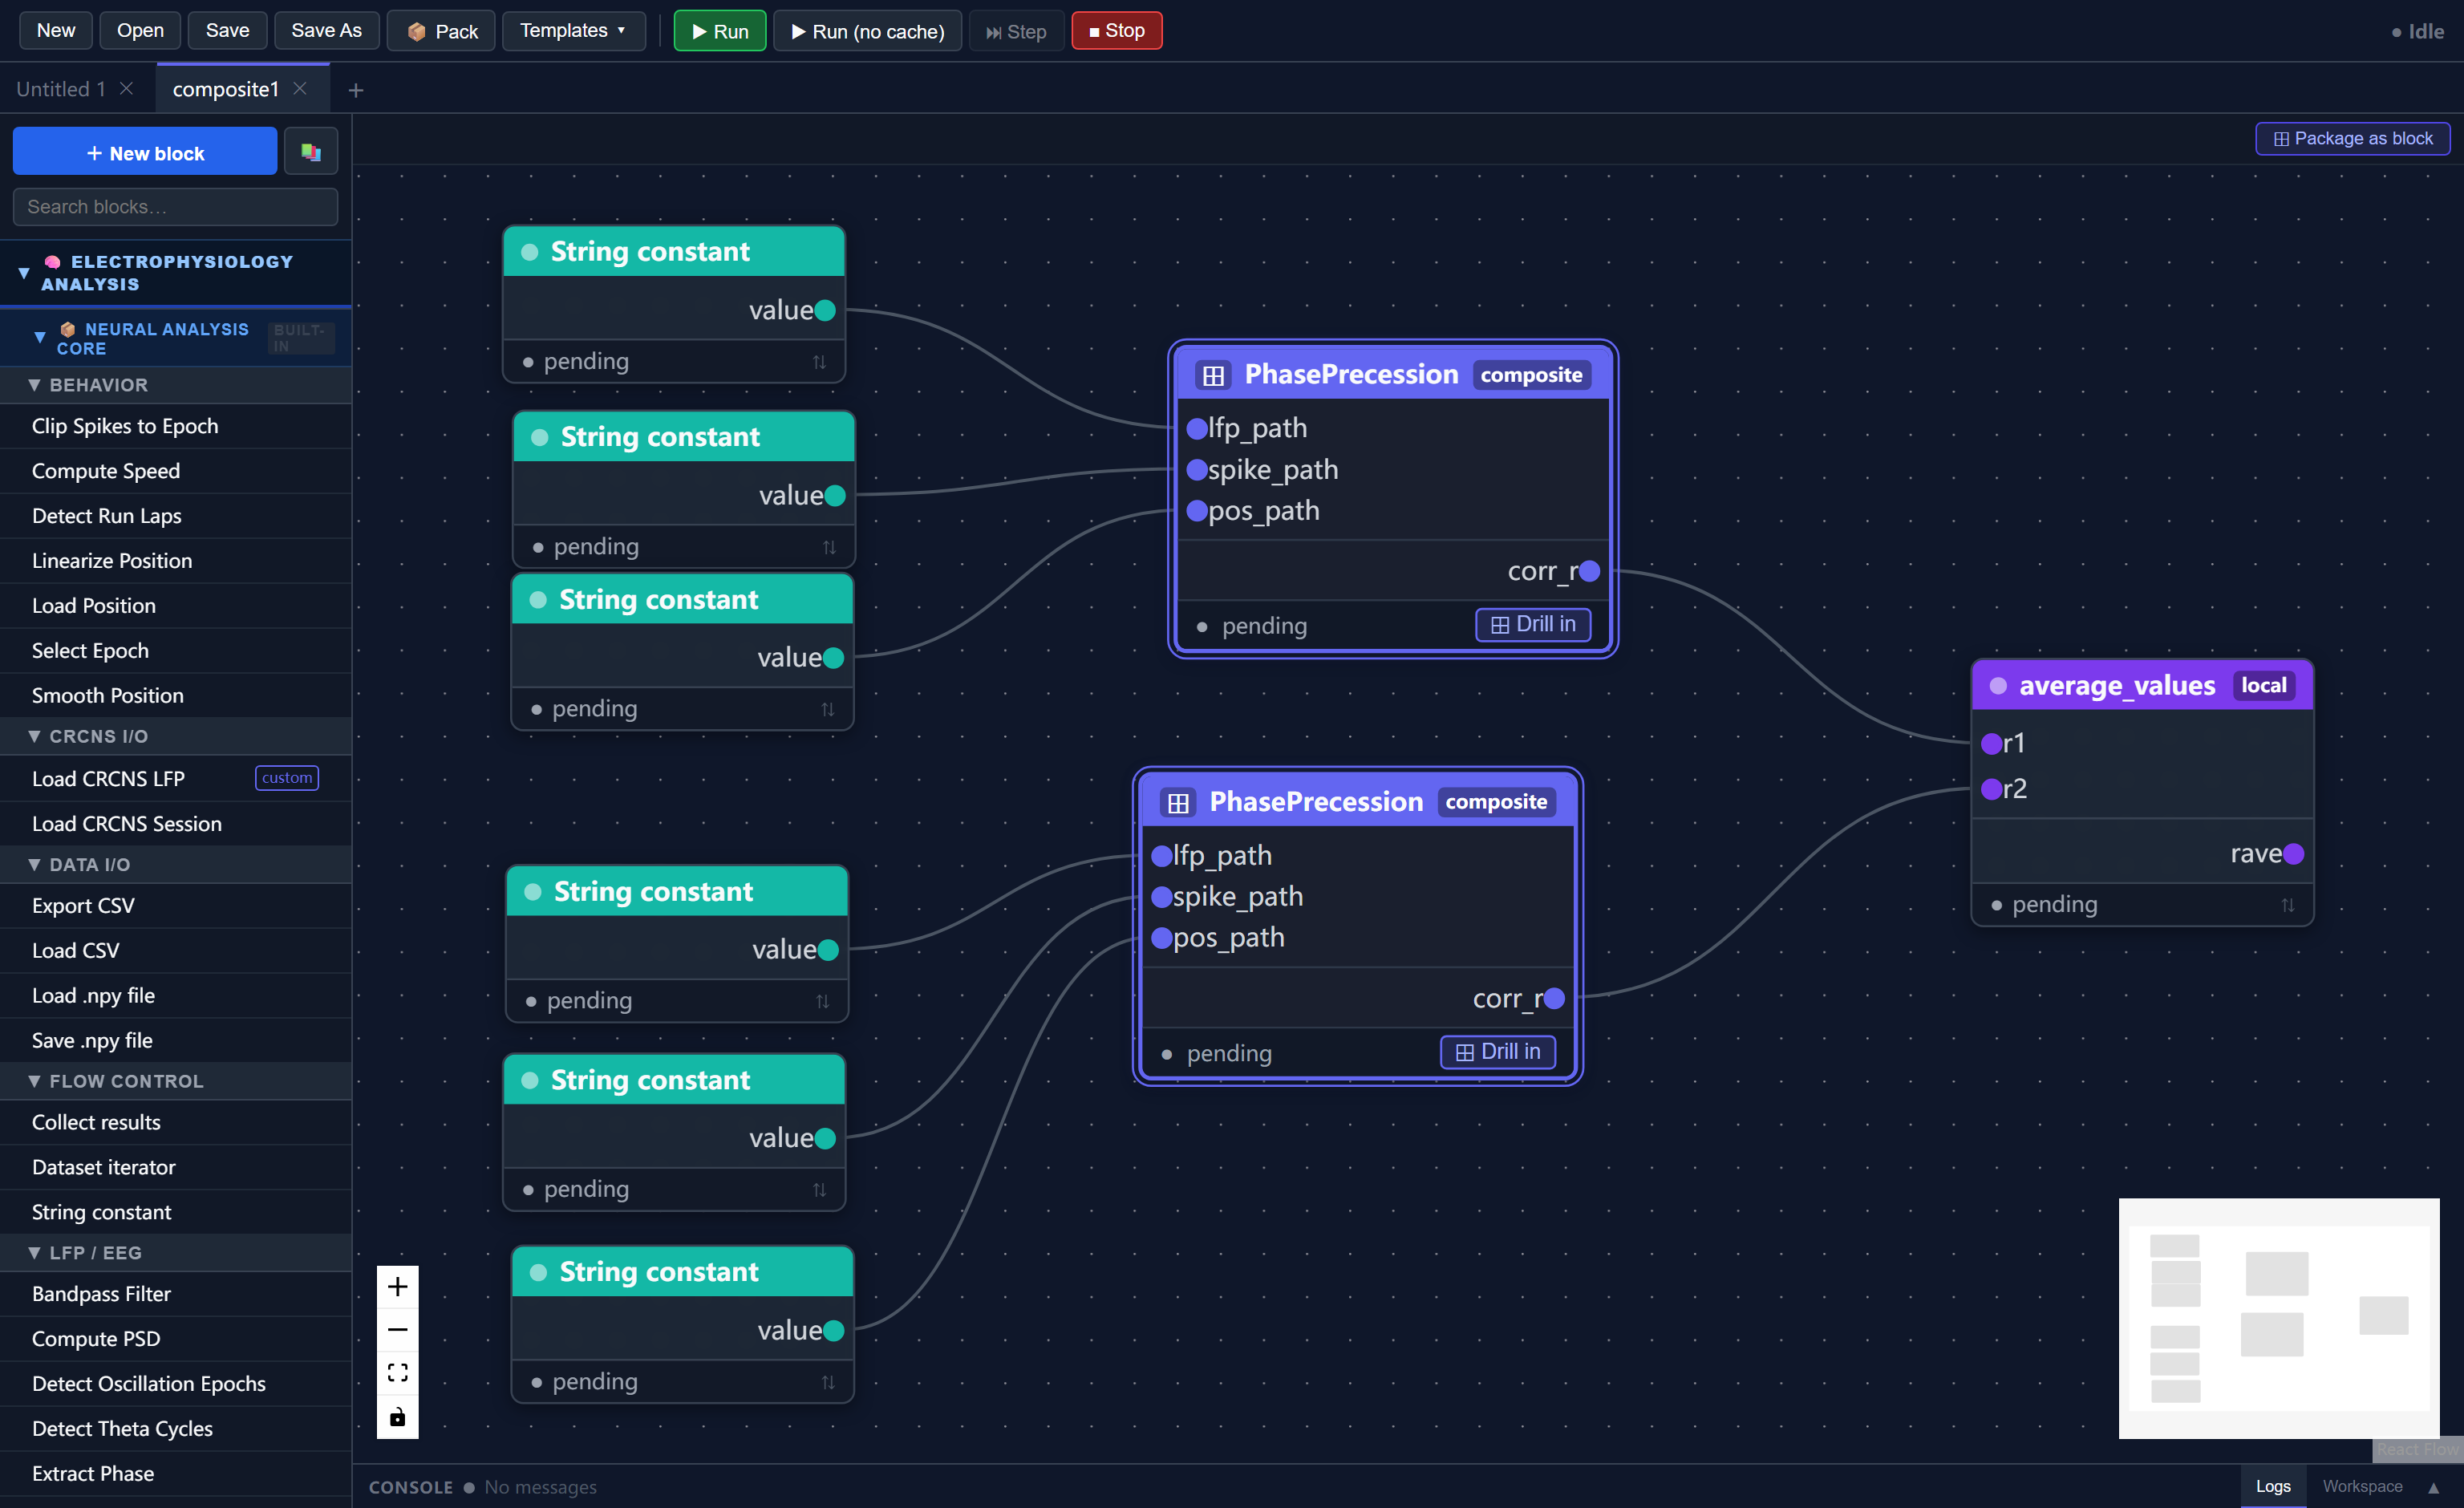Open the Logs tab
2464x1508 pixels.
pyautogui.click(x=2272, y=1486)
